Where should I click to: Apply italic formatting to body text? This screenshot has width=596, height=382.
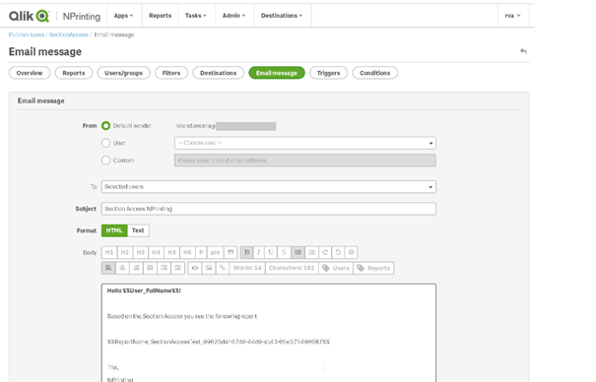point(259,252)
